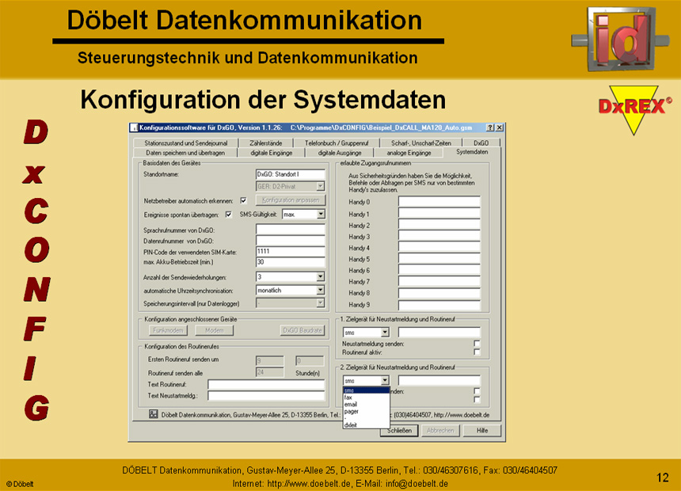Click the 'http://www.doebelt.de' link in footer

(309, 484)
